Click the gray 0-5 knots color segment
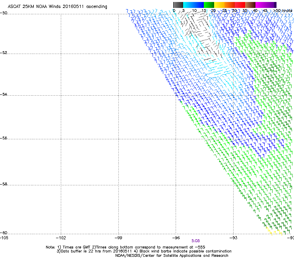 tap(178, 5)
